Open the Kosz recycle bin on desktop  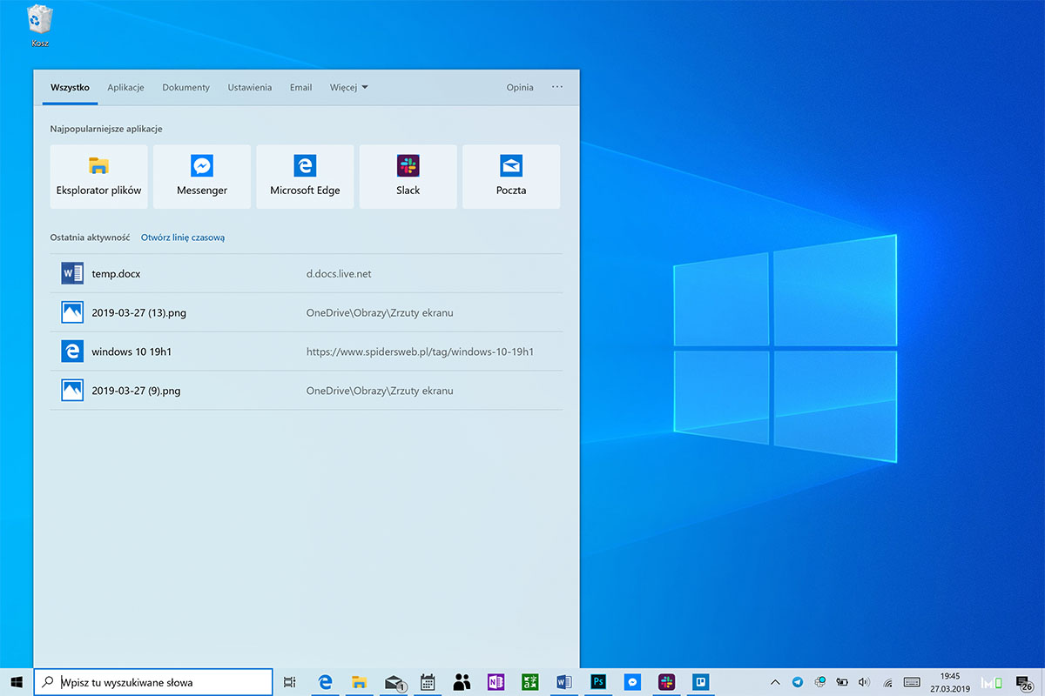(40, 25)
